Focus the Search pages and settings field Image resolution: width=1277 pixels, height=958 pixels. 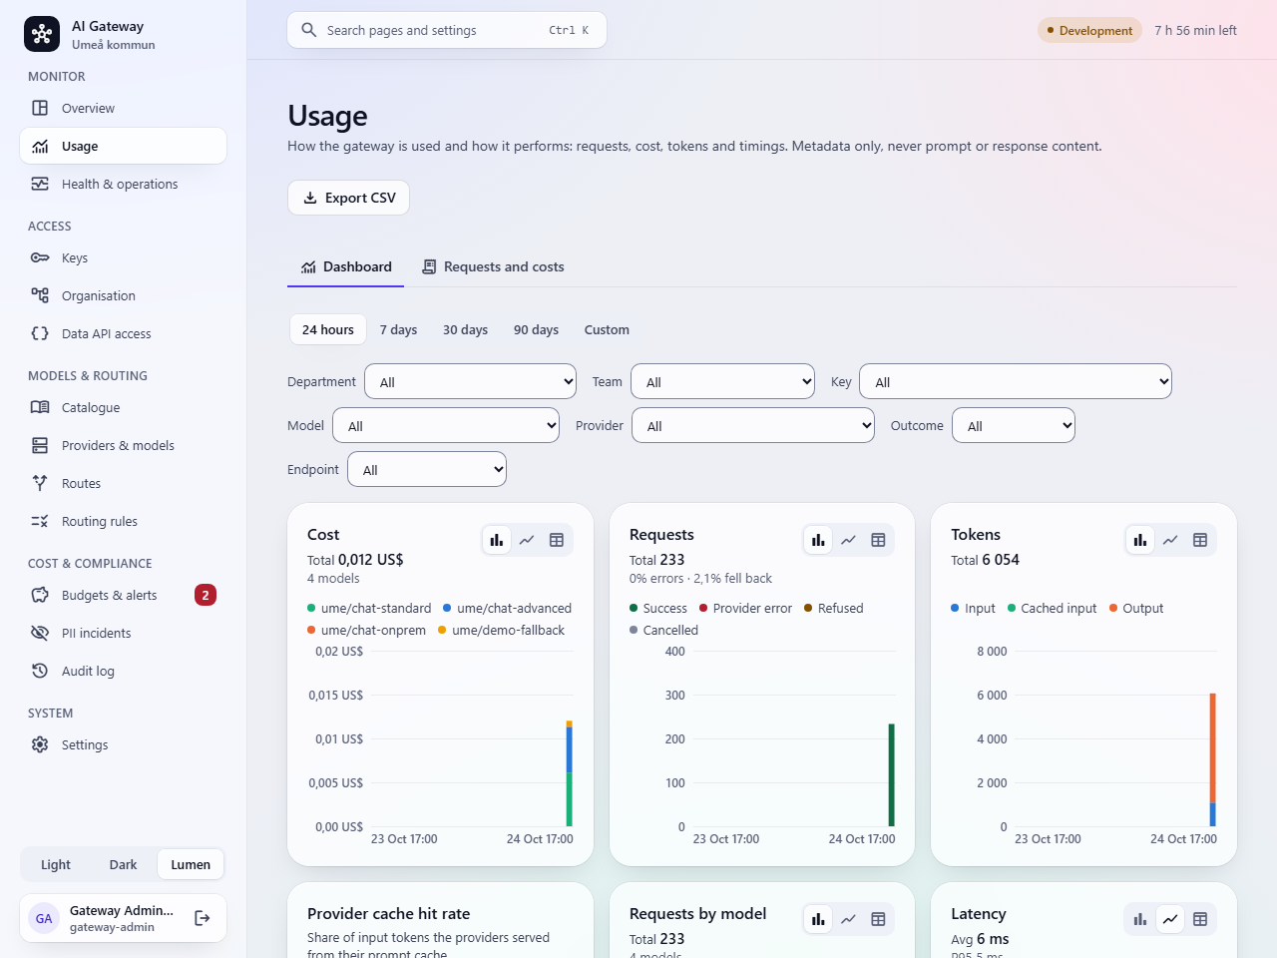(447, 30)
